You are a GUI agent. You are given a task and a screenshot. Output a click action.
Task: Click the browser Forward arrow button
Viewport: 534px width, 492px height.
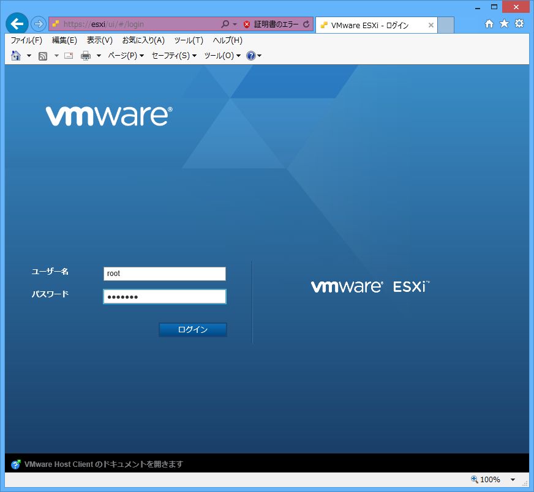point(39,24)
